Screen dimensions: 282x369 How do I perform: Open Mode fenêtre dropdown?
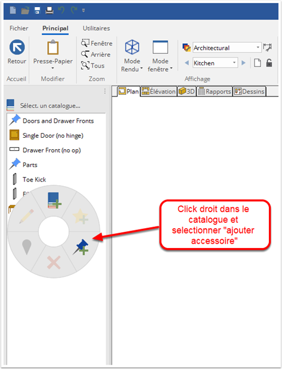(x=160, y=56)
